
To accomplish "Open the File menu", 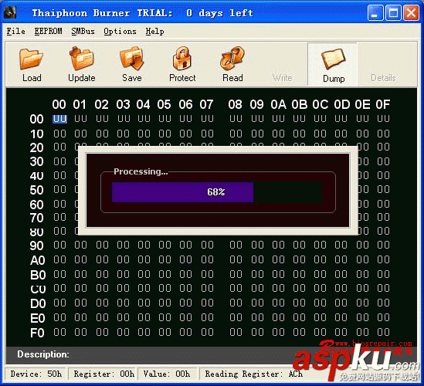I will tap(15, 32).
